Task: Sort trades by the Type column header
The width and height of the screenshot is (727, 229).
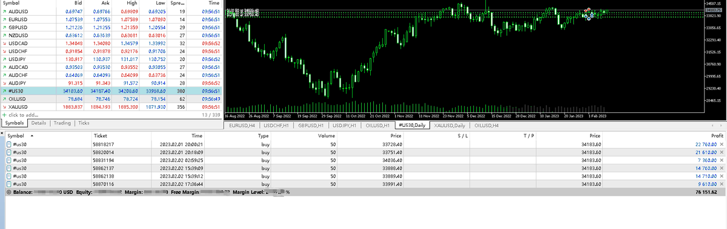Action: click(264, 137)
